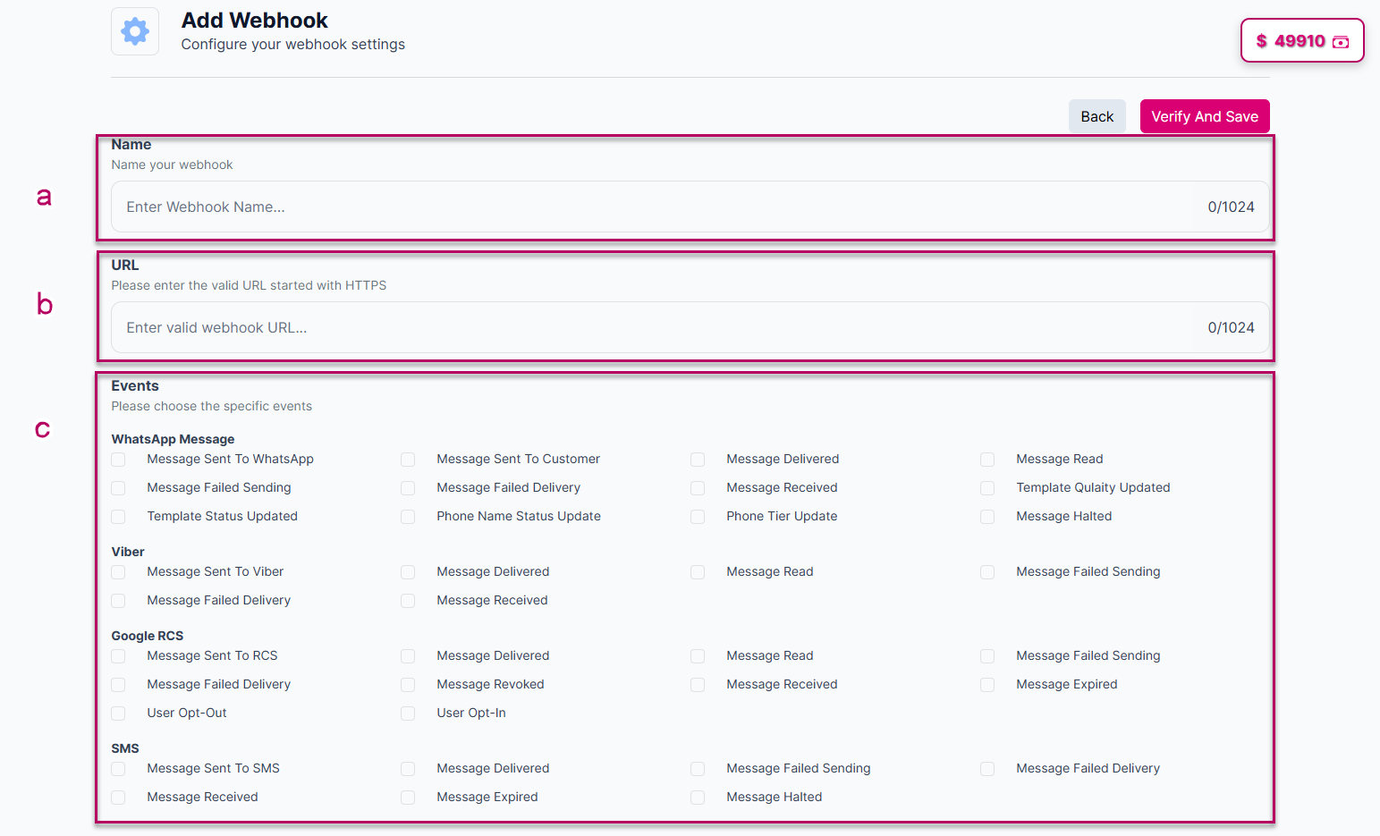The height and width of the screenshot is (836, 1380).
Task: Tick Google RCS Message Delivered checkbox
Action: pos(408,656)
